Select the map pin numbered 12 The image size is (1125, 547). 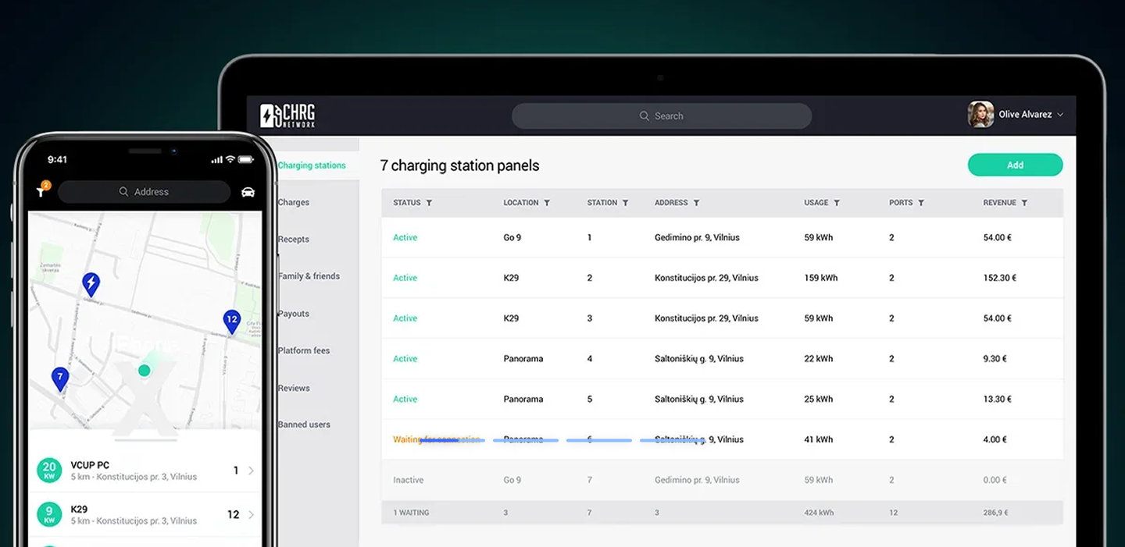click(231, 321)
